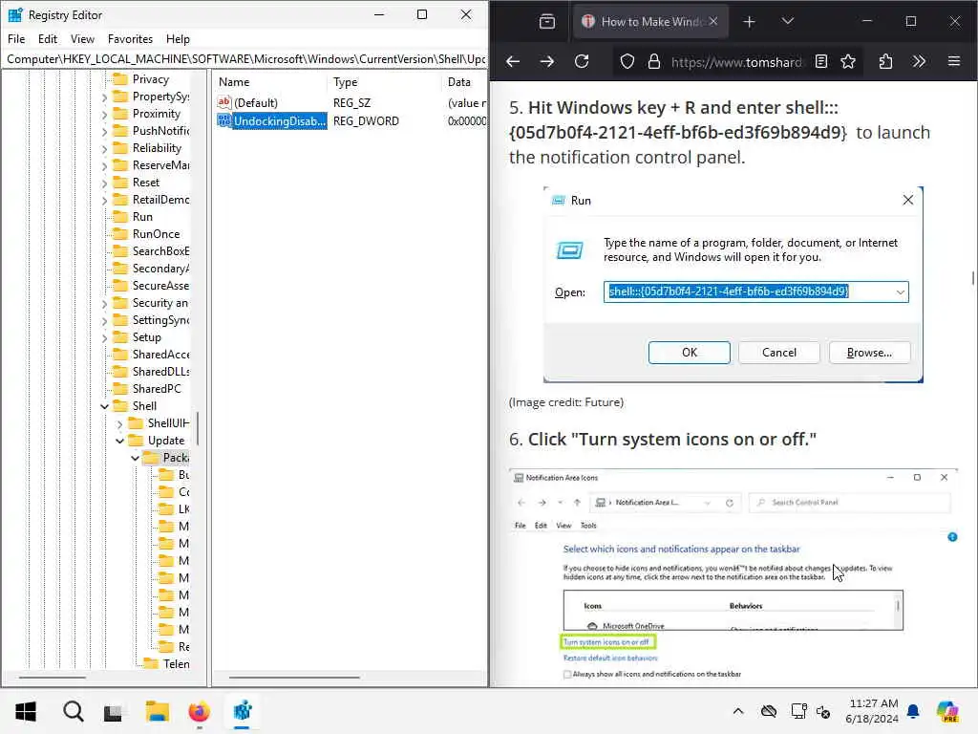Click the Run dialog screenshot image
This screenshot has width=978, height=734.
[733, 285]
